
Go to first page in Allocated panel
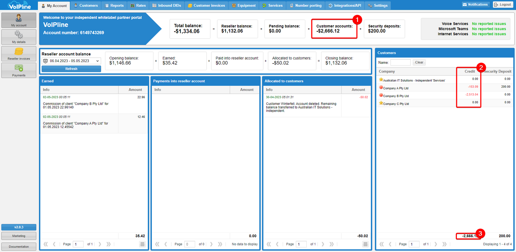coord(269,244)
